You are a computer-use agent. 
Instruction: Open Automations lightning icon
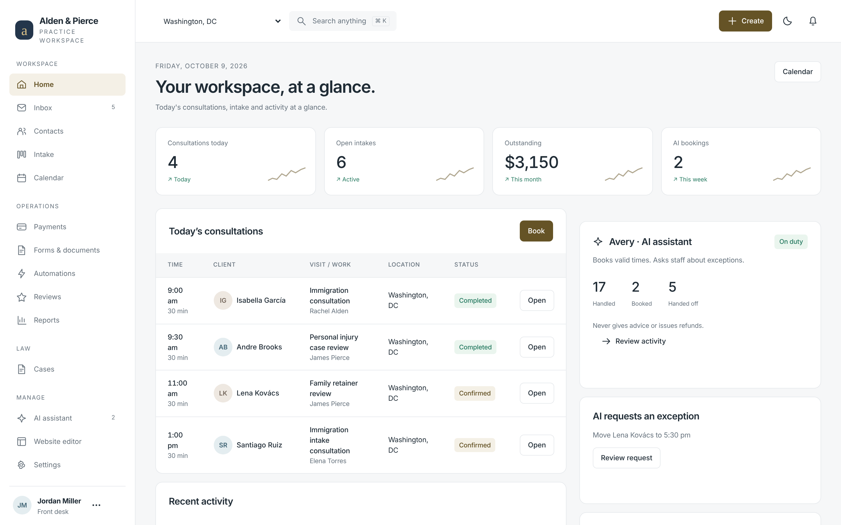click(x=22, y=274)
